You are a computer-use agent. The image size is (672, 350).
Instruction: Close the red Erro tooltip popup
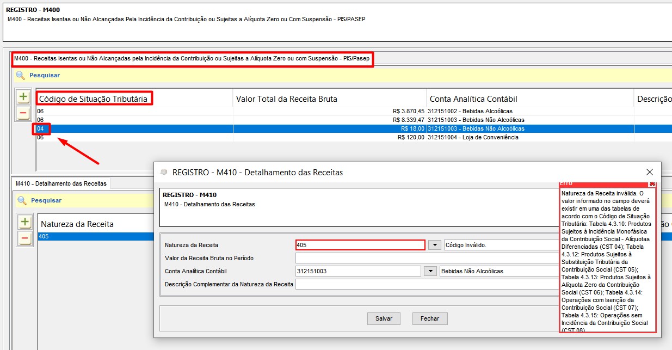click(652, 184)
